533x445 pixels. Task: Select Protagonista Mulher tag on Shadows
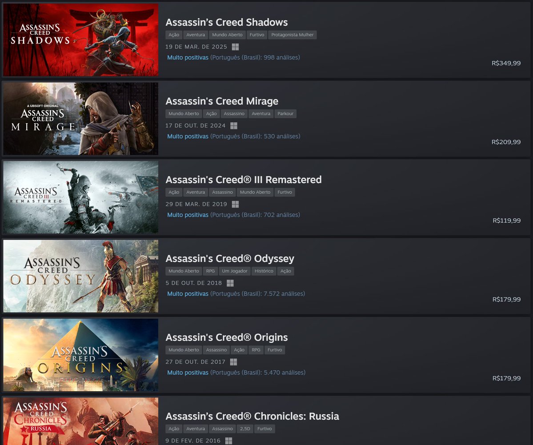[293, 35]
